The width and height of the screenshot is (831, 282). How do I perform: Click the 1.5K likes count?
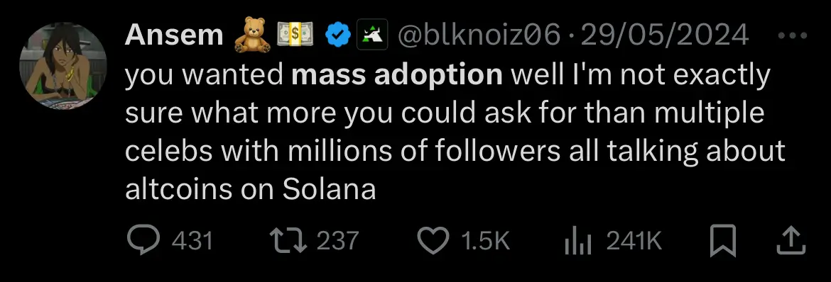[485, 241]
